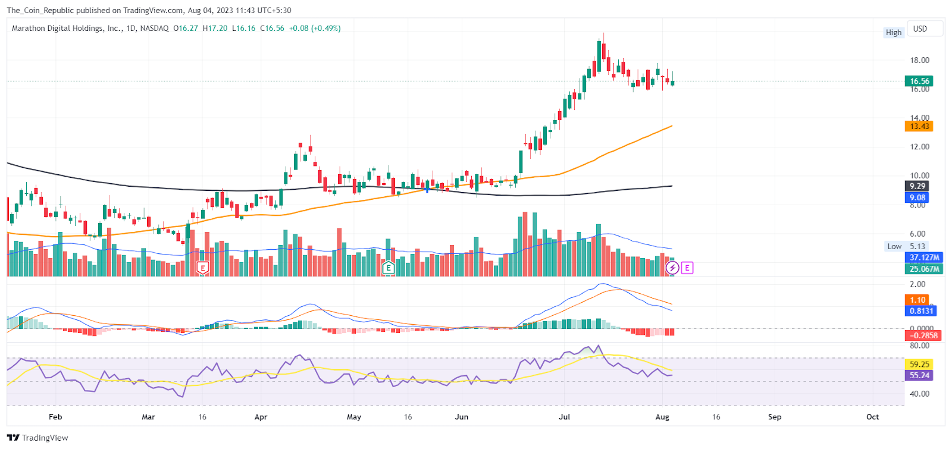Click the yellow 59.25 RSI average tag
The width and height of the screenshot is (952, 449).
919,364
